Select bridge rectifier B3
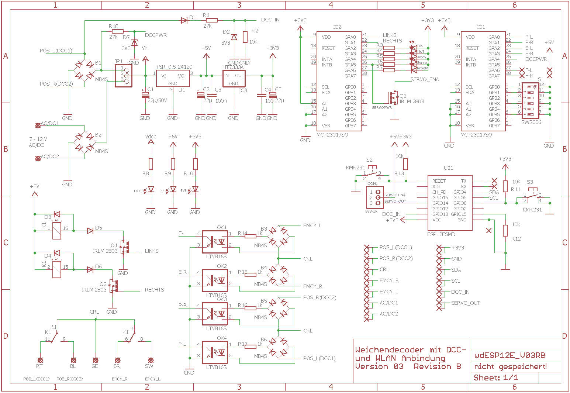Screen dimensions: 570x393 (279, 236)
